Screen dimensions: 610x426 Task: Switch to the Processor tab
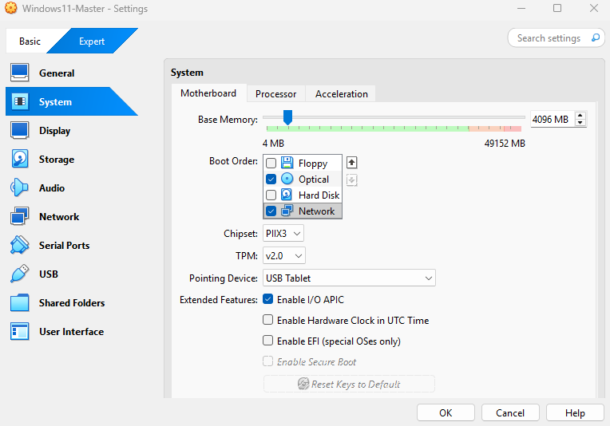click(x=275, y=94)
